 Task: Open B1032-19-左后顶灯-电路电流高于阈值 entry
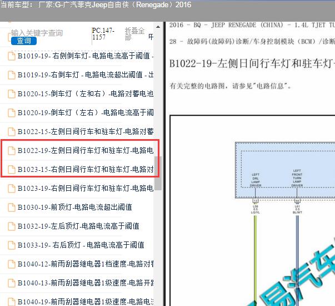pos(78,226)
